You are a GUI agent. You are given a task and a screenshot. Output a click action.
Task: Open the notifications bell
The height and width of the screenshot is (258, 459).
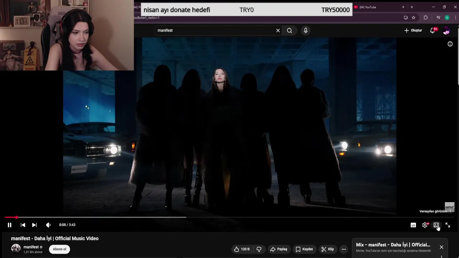coord(433,30)
